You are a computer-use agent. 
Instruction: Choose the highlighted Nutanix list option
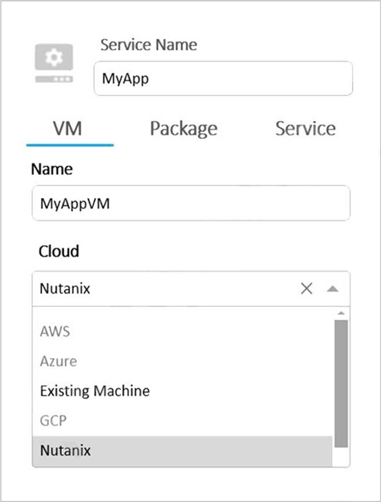click(x=65, y=450)
